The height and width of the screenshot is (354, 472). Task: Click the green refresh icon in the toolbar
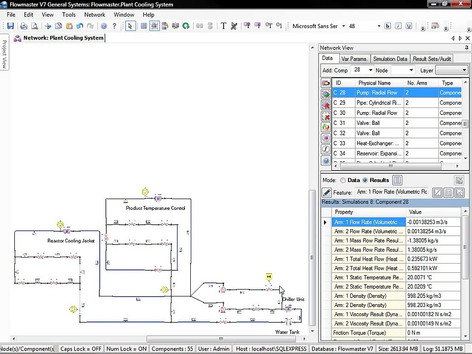(x=186, y=26)
